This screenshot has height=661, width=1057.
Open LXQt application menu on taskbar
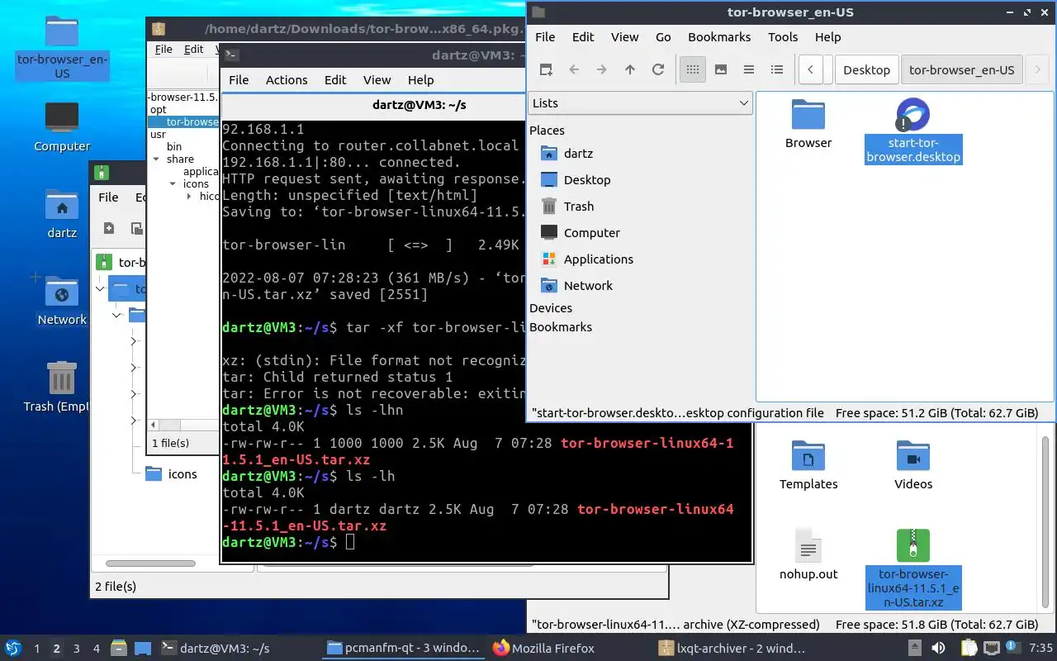coord(12,648)
